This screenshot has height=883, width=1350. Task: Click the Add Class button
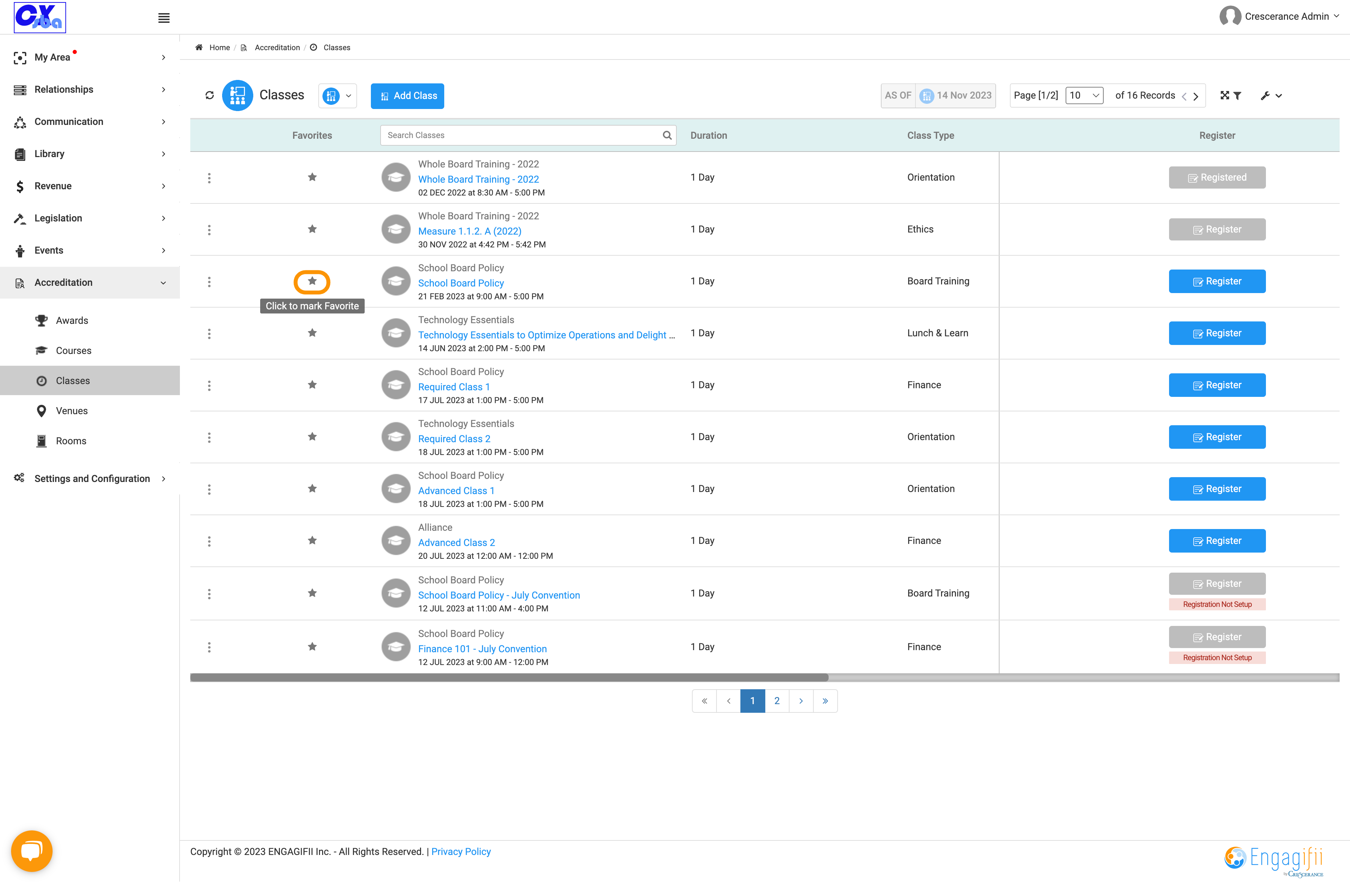tap(407, 96)
